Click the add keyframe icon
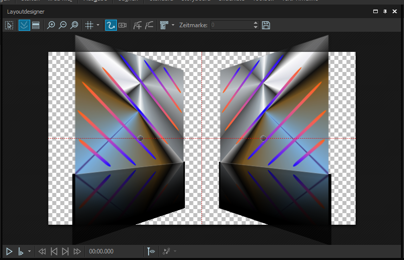This screenshot has width=404, height=260. (x=138, y=25)
